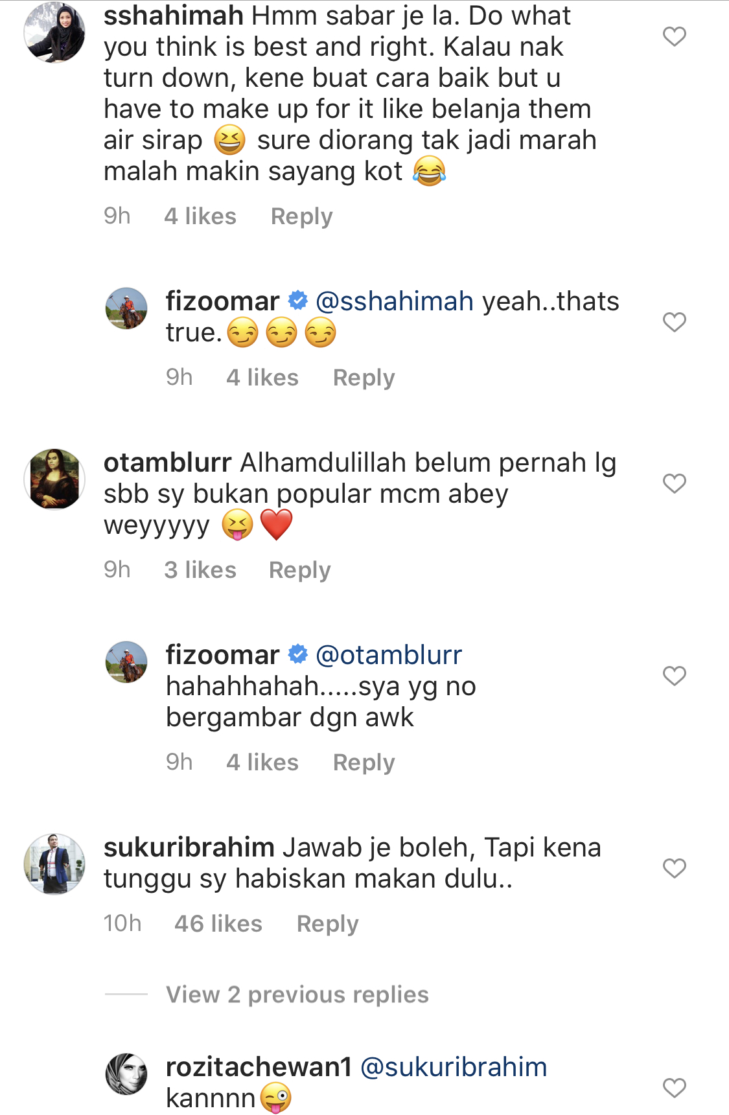
Task: Open fizoomar's username in first reply
Action: pyautogui.click(x=222, y=302)
